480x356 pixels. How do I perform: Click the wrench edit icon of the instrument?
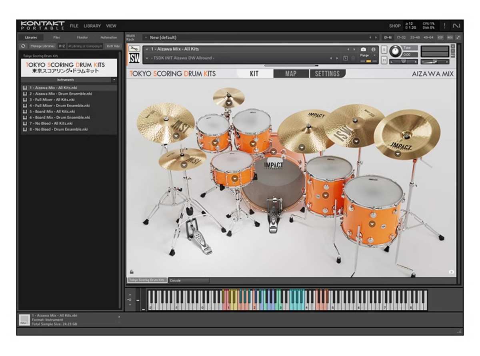pos(134,49)
